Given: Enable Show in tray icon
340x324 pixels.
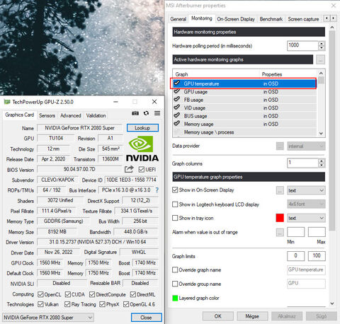Looking at the screenshot, I should tap(175, 218).
